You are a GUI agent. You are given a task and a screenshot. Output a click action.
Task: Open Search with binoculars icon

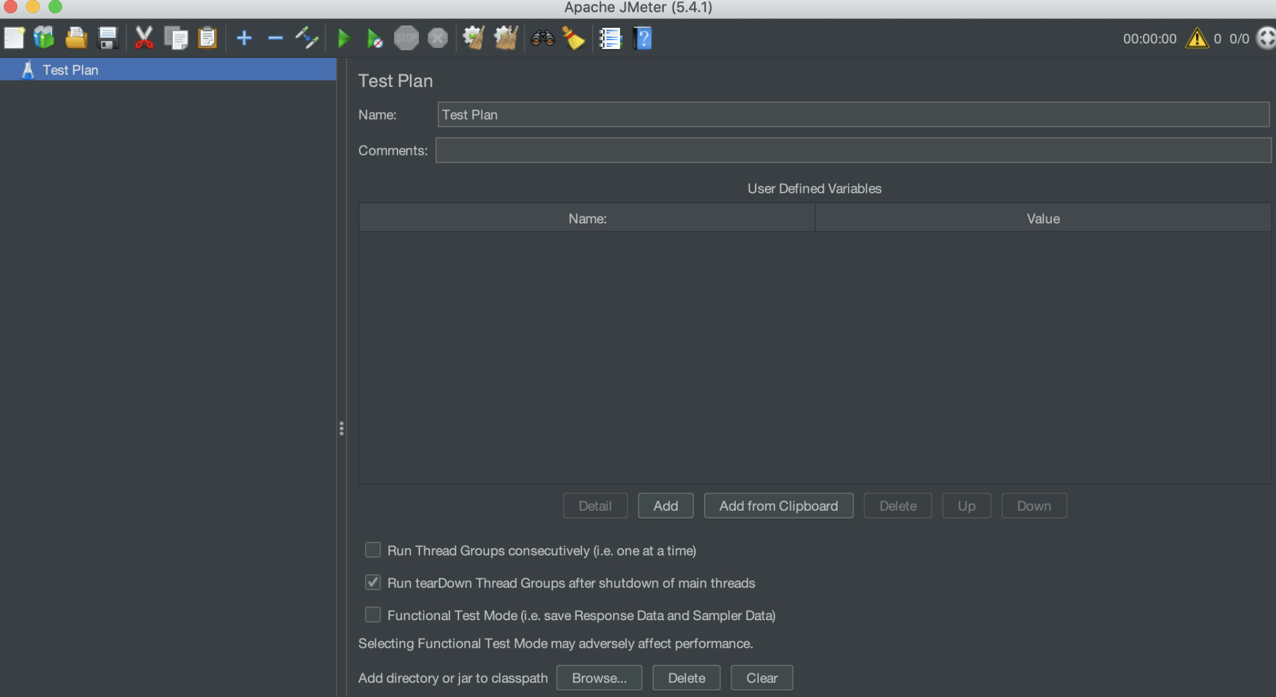point(542,38)
